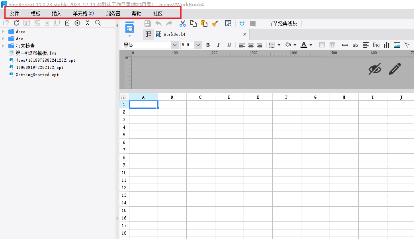Select row 5 header
414x239 pixels.
[124, 135]
